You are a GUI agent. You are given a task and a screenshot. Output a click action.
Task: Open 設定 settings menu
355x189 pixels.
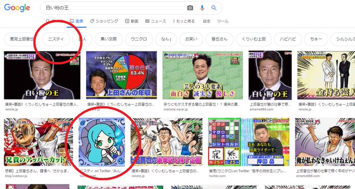point(207,21)
